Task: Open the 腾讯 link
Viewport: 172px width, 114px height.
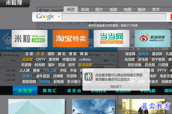Action: click(x=62, y=54)
